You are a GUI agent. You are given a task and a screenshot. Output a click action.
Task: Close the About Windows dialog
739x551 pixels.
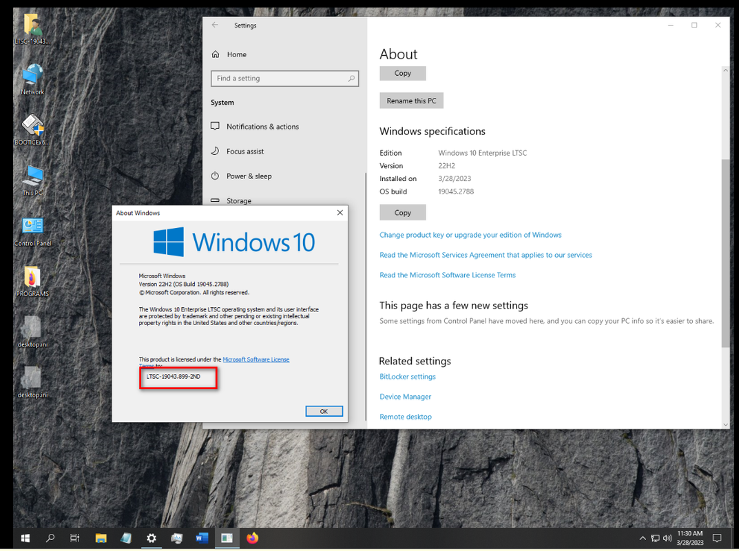coord(340,213)
